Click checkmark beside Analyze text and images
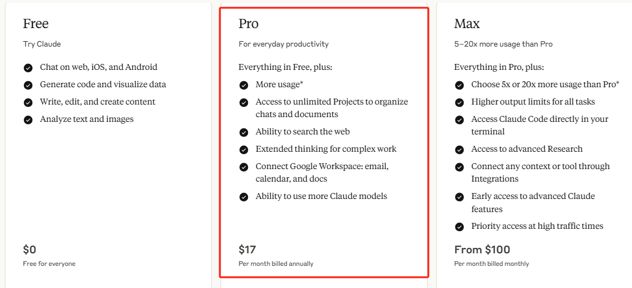This screenshot has height=288, width=632. (28, 120)
